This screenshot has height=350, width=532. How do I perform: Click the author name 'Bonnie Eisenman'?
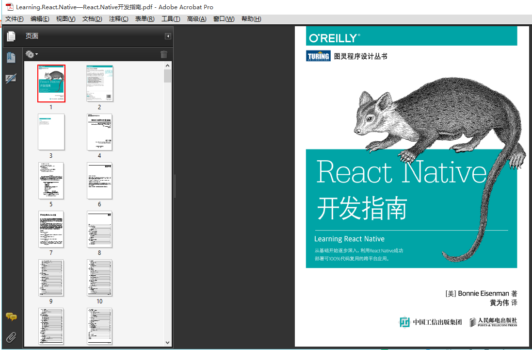[x=484, y=293]
